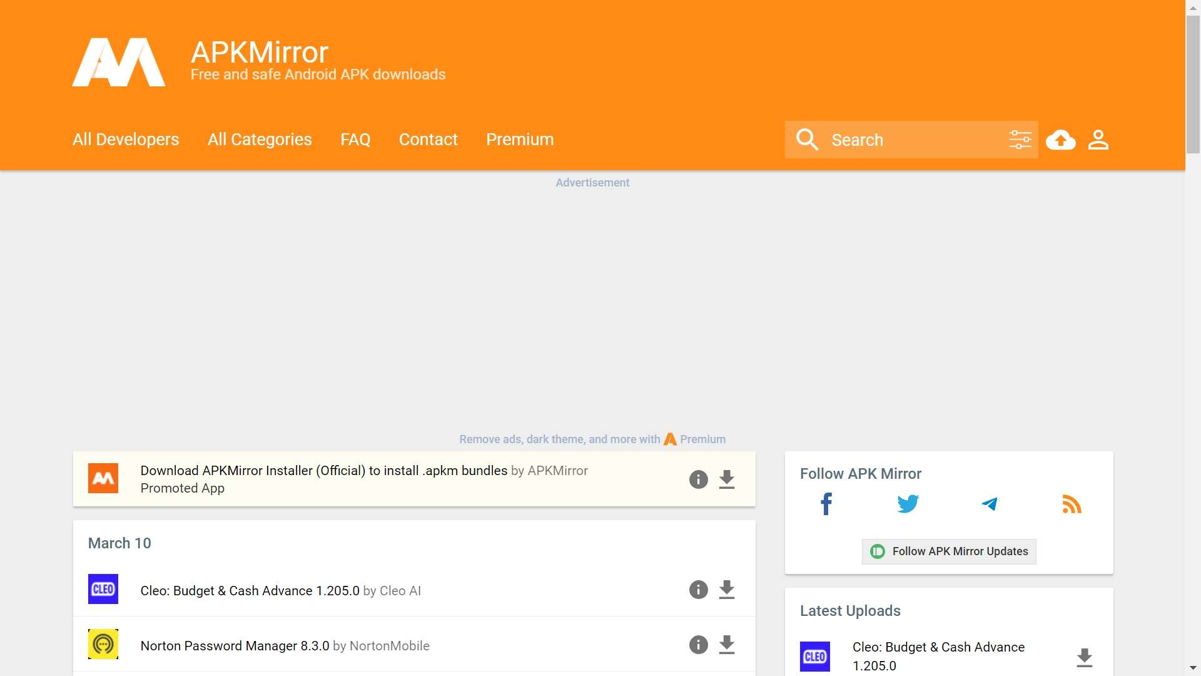Open APK Mirror Twitter icon
The height and width of the screenshot is (676, 1201).
tap(908, 504)
